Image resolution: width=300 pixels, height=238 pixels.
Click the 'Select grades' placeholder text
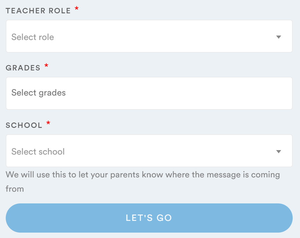tap(39, 93)
